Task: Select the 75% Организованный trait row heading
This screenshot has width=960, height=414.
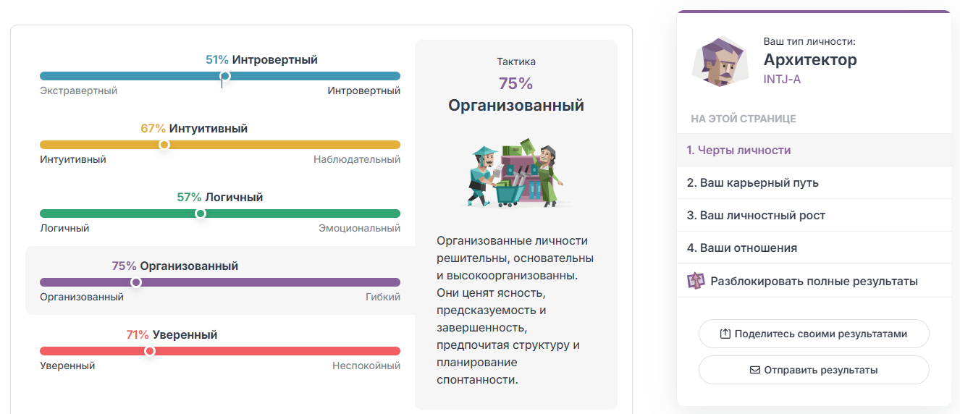Action: coord(175,266)
